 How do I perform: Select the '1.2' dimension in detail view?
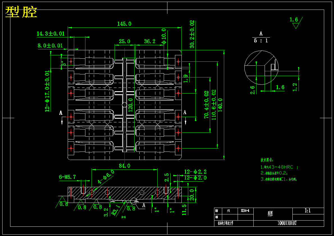click(295, 88)
